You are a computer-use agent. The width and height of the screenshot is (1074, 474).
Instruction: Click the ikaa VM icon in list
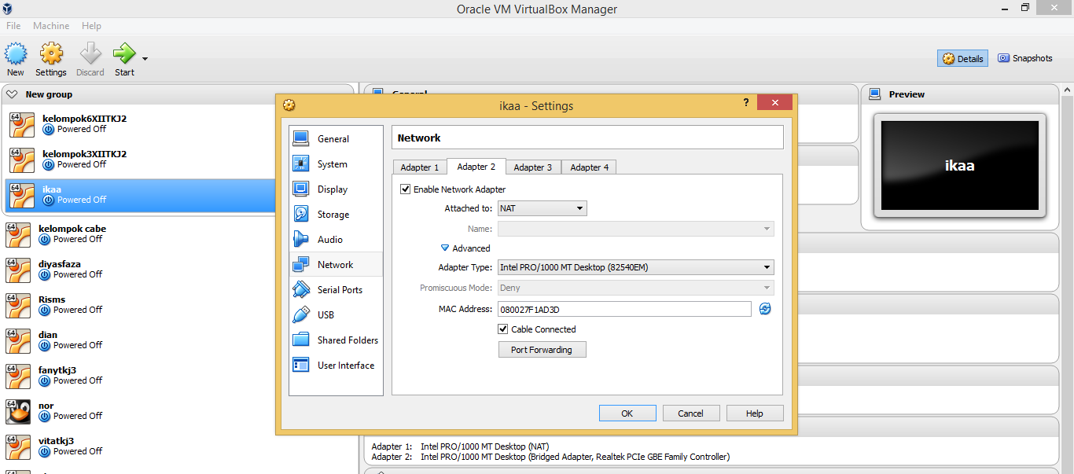(22, 195)
